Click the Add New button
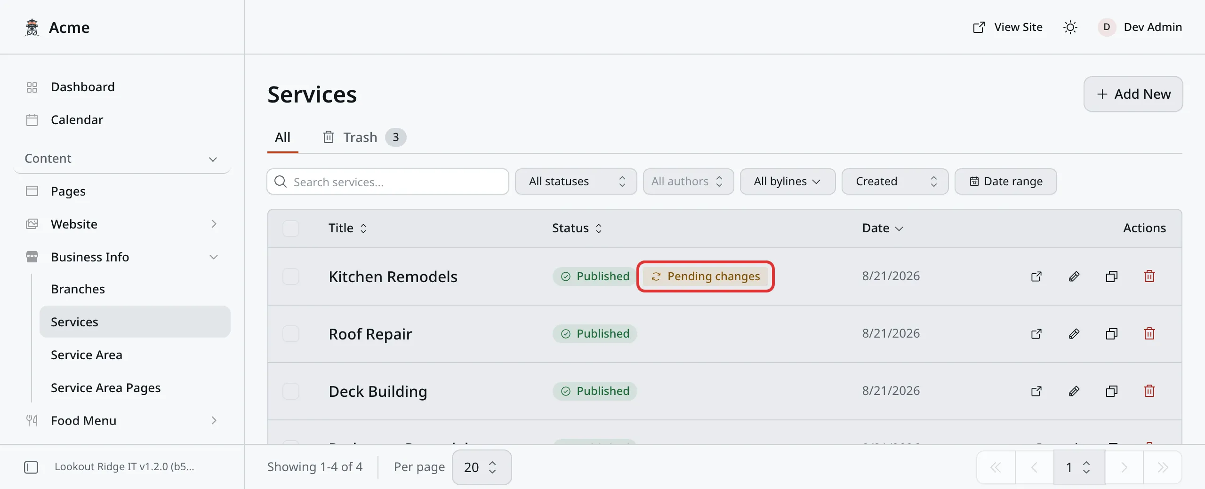Image resolution: width=1205 pixels, height=489 pixels. pyautogui.click(x=1133, y=94)
